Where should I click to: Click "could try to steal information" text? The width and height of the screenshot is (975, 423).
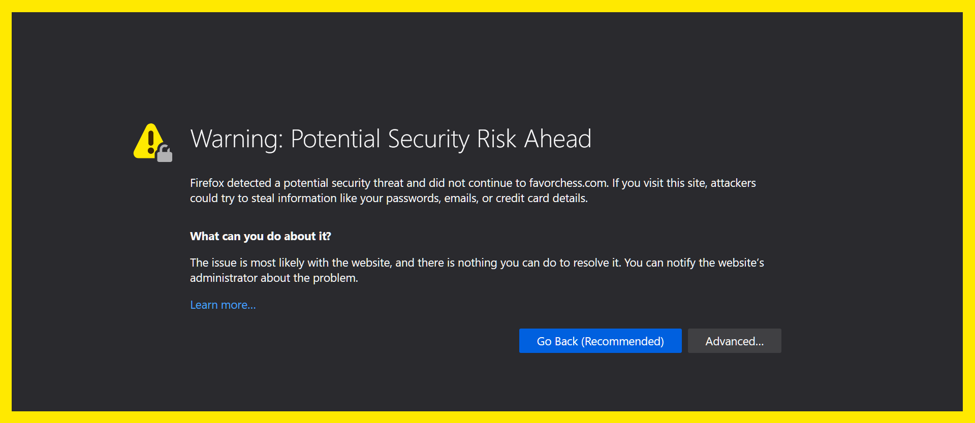263,198
